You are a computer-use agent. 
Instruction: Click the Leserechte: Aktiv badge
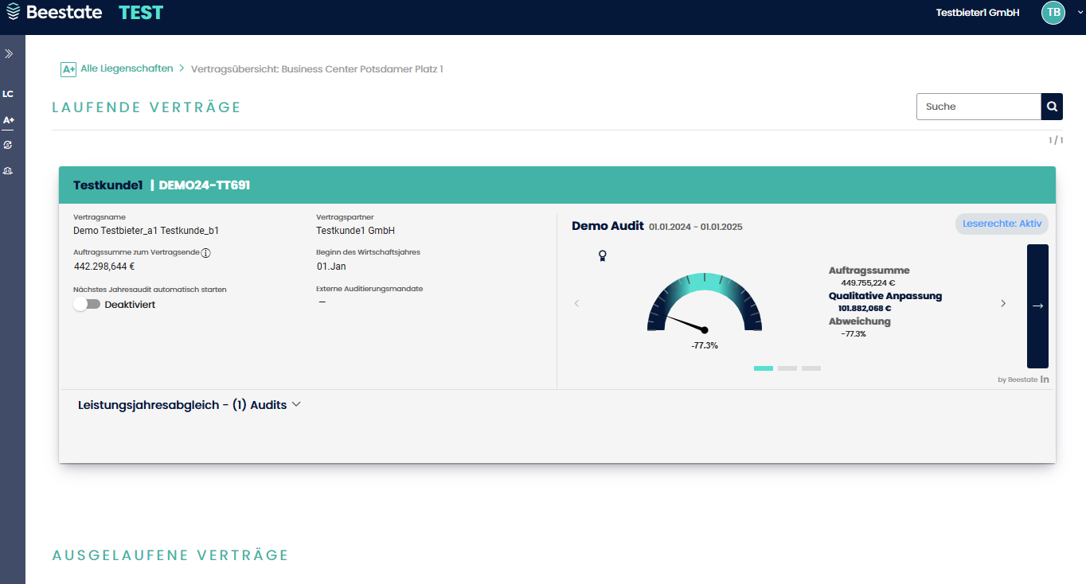tap(1002, 224)
